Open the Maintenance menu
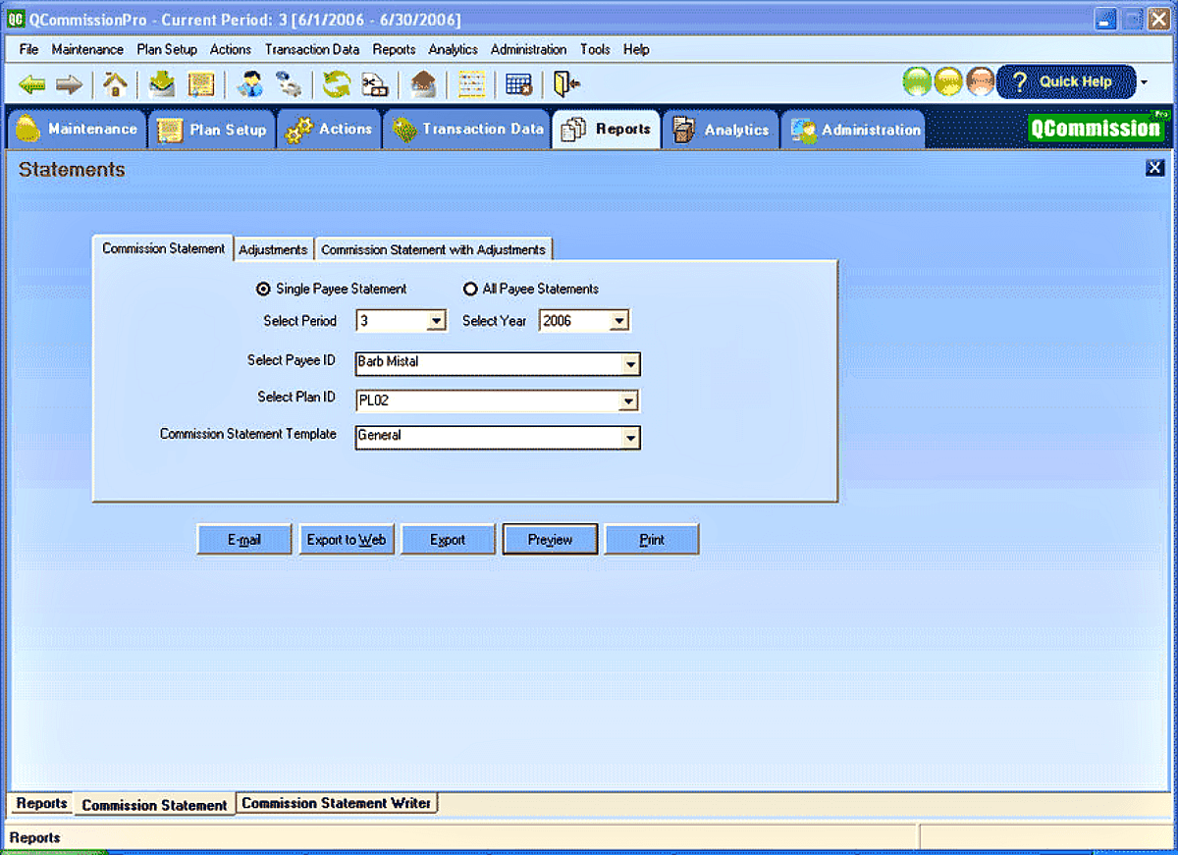 click(87, 49)
